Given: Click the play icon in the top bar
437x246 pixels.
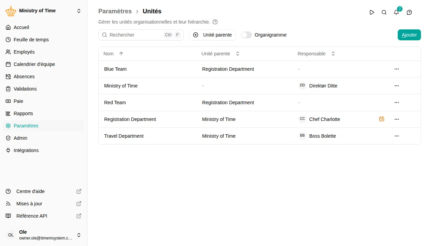Looking at the screenshot, I should 372,12.
